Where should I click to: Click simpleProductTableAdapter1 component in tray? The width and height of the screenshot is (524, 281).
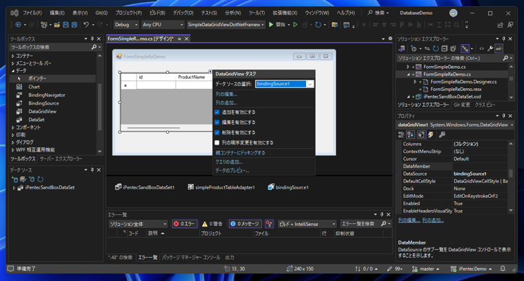pos(221,187)
